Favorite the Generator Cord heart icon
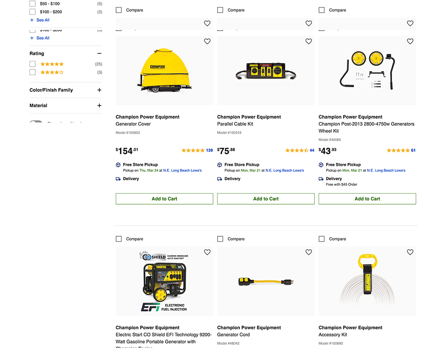445x348 pixels. (308, 252)
